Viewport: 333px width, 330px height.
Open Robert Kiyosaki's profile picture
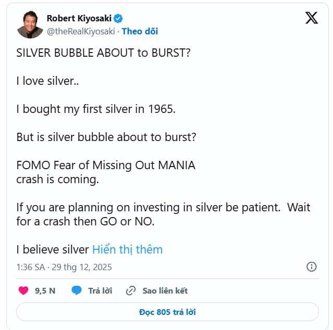coord(30,24)
